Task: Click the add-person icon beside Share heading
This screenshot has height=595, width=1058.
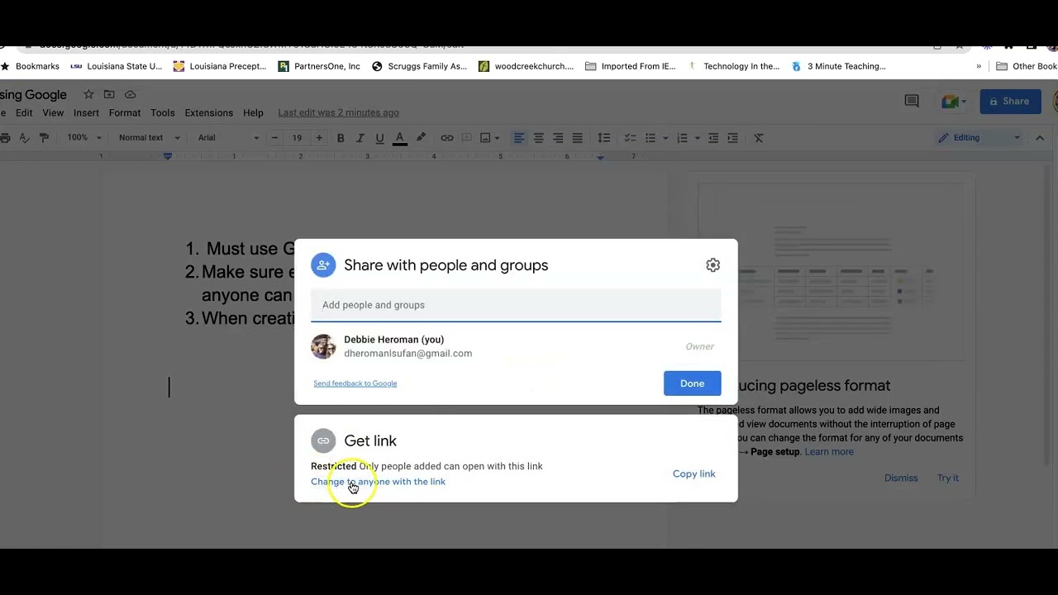Action: [323, 265]
